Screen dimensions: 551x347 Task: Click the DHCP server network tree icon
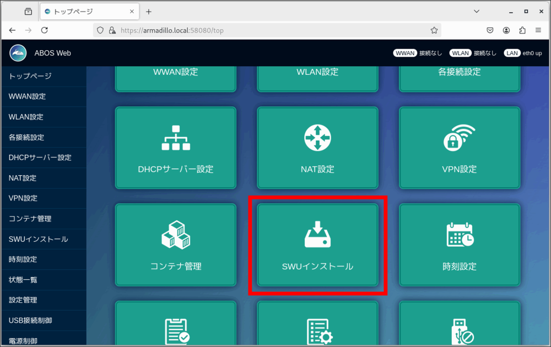[x=175, y=138]
